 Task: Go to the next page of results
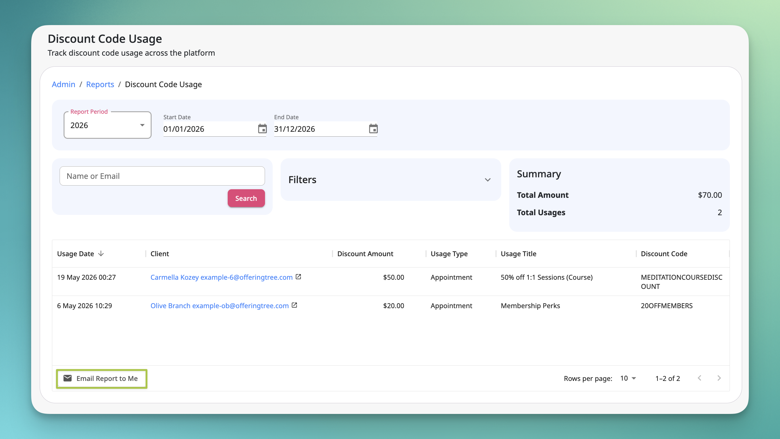tap(719, 378)
